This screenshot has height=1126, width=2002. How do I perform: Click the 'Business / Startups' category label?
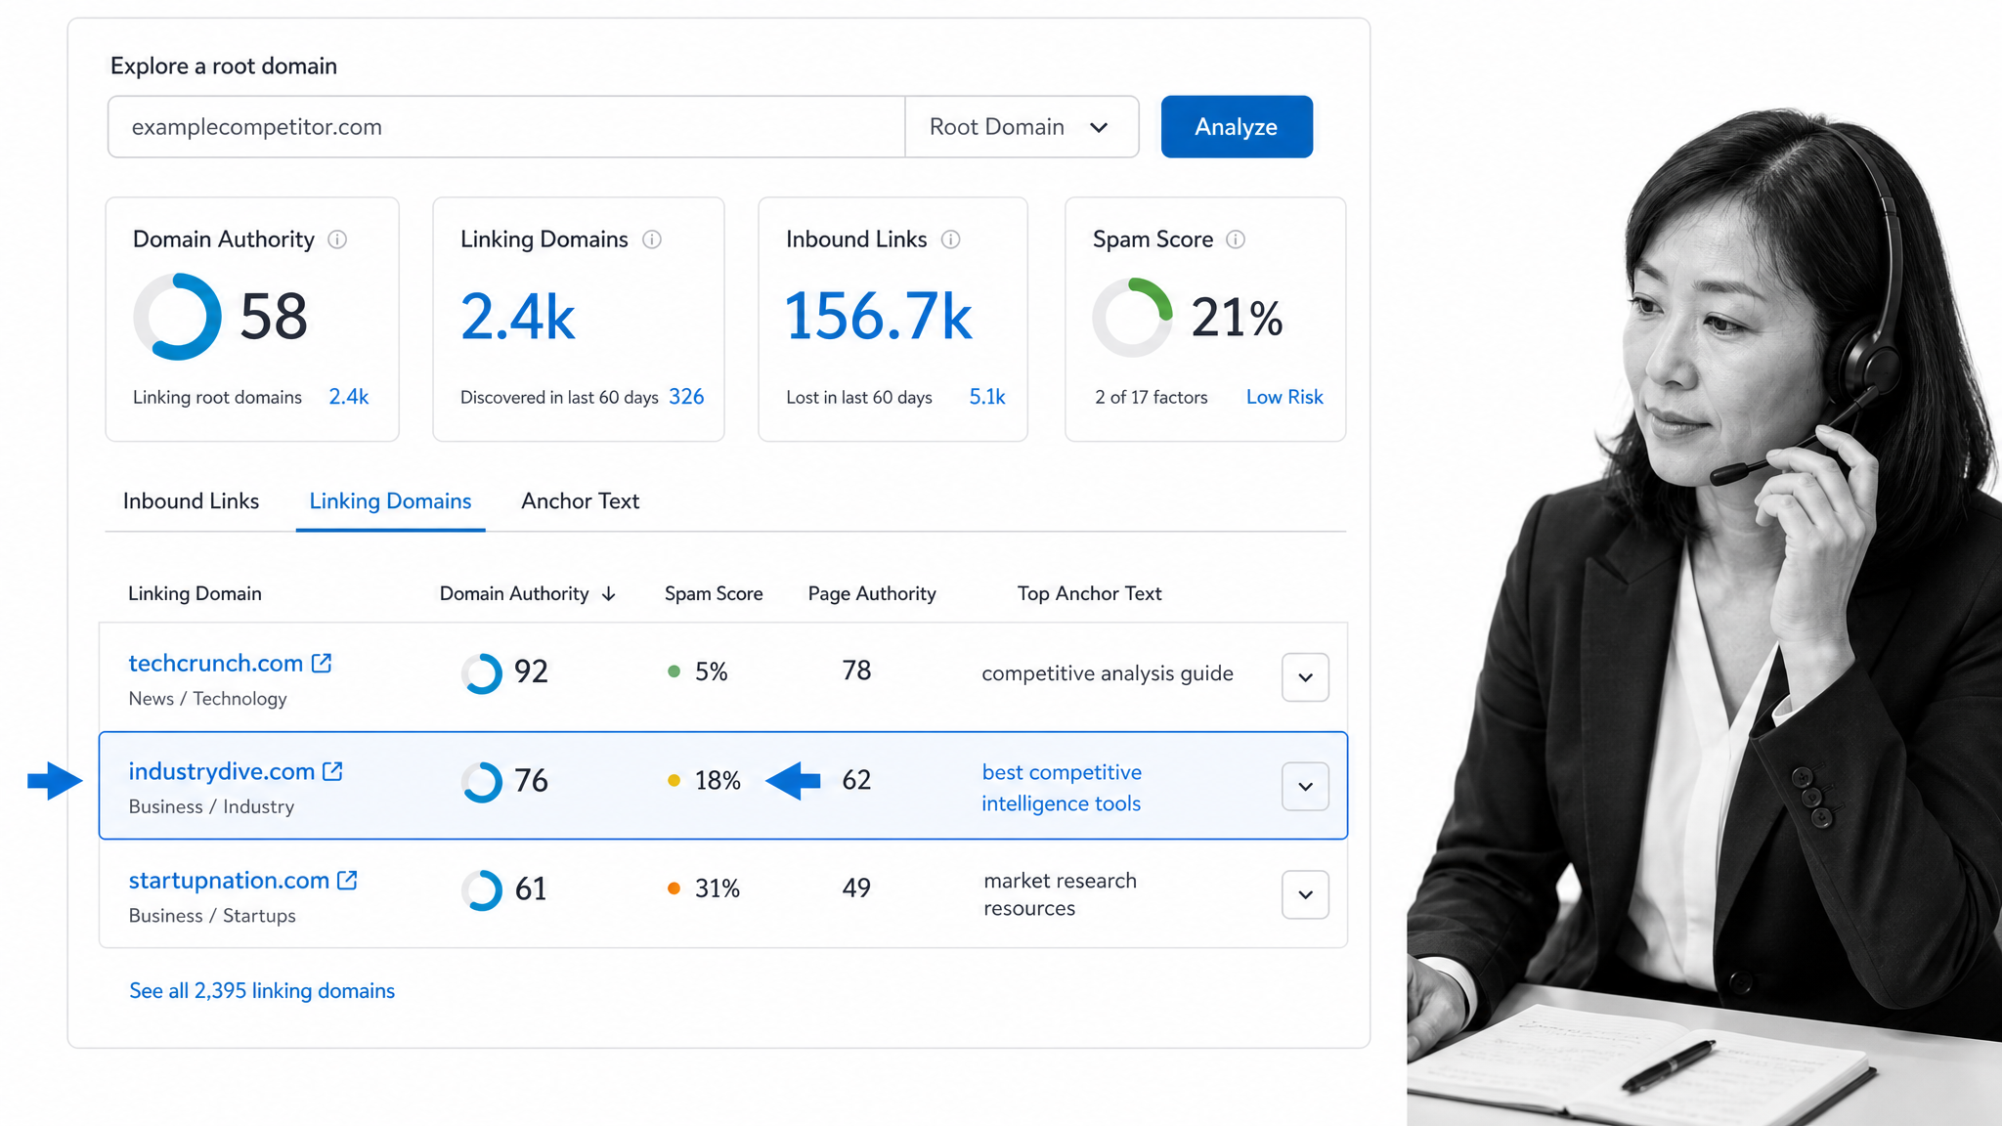pos(212,916)
